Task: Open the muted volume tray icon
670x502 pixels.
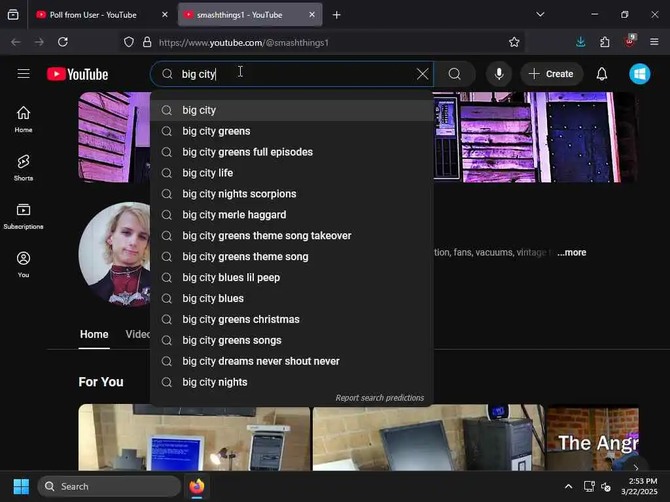Action: tap(605, 486)
